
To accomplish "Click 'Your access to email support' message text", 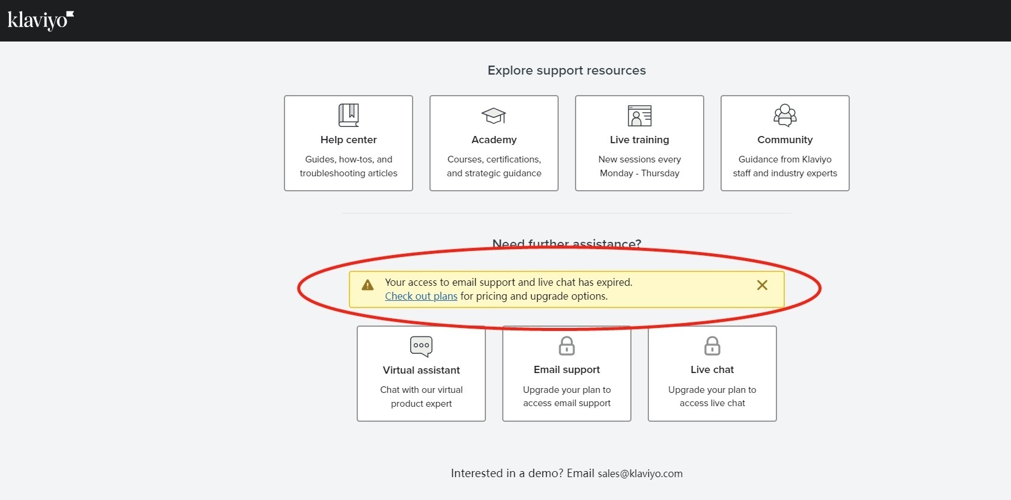I will point(509,282).
